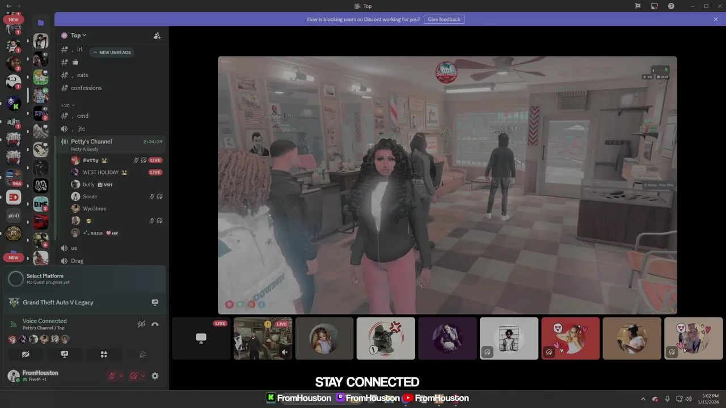Select the muted LIVE stream thumbnail
726x408 pixels.
[x=263, y=338]
